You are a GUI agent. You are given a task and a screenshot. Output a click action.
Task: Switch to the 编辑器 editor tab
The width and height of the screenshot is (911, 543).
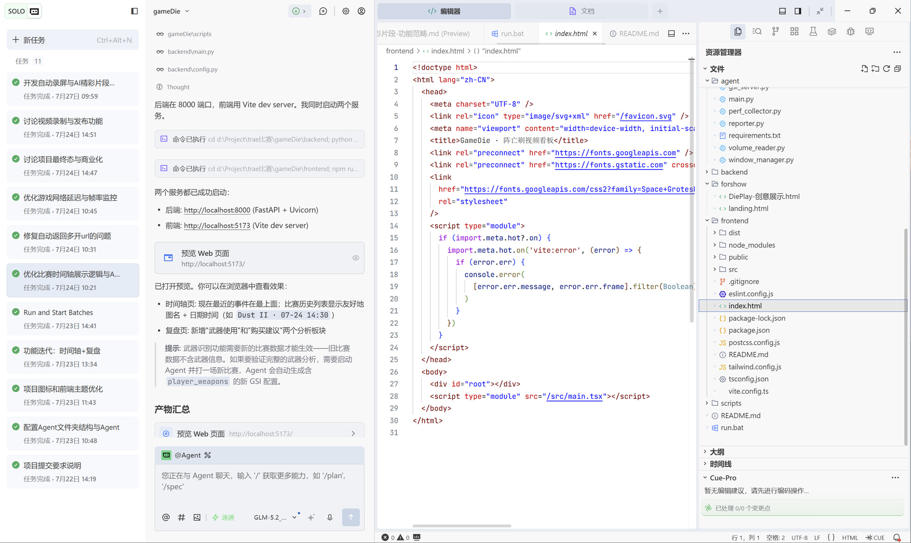[x=444, y=11]
